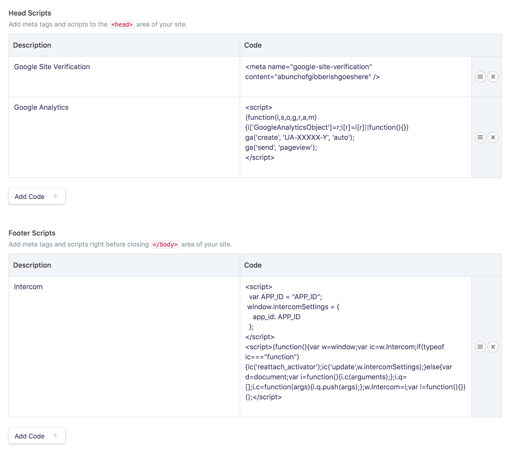Image resolution: width=510 pixels, height=450 pixels.
Task: Remove the Intercom footer script row
Action: pos(493,347)
